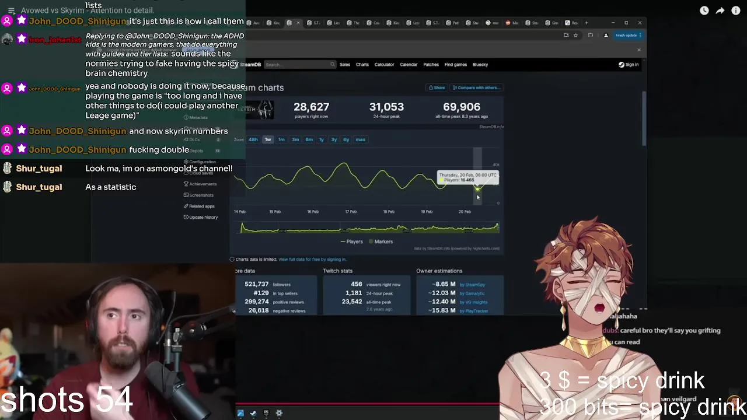
Task: Open the Charts menu item
Action: [362, 64]
